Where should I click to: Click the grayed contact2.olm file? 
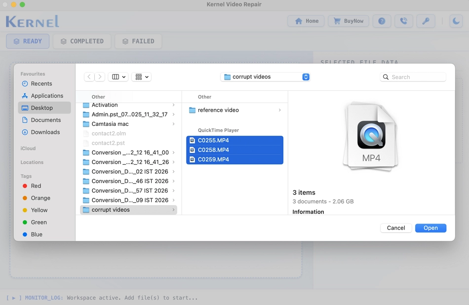[x=129, y=133]
